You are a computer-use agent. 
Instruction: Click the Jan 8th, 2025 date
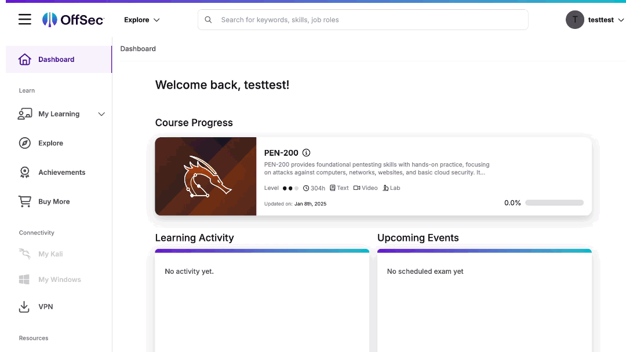(310, 204)
